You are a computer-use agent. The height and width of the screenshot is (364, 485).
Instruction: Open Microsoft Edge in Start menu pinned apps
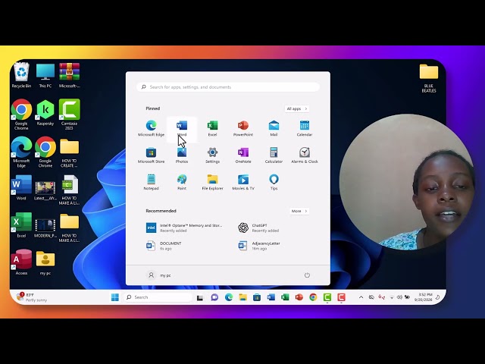click(151, 128)
